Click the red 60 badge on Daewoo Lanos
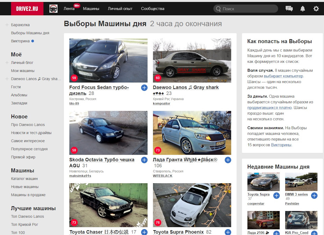The width and height of the screenshot is (324, 235). (158, 78)
